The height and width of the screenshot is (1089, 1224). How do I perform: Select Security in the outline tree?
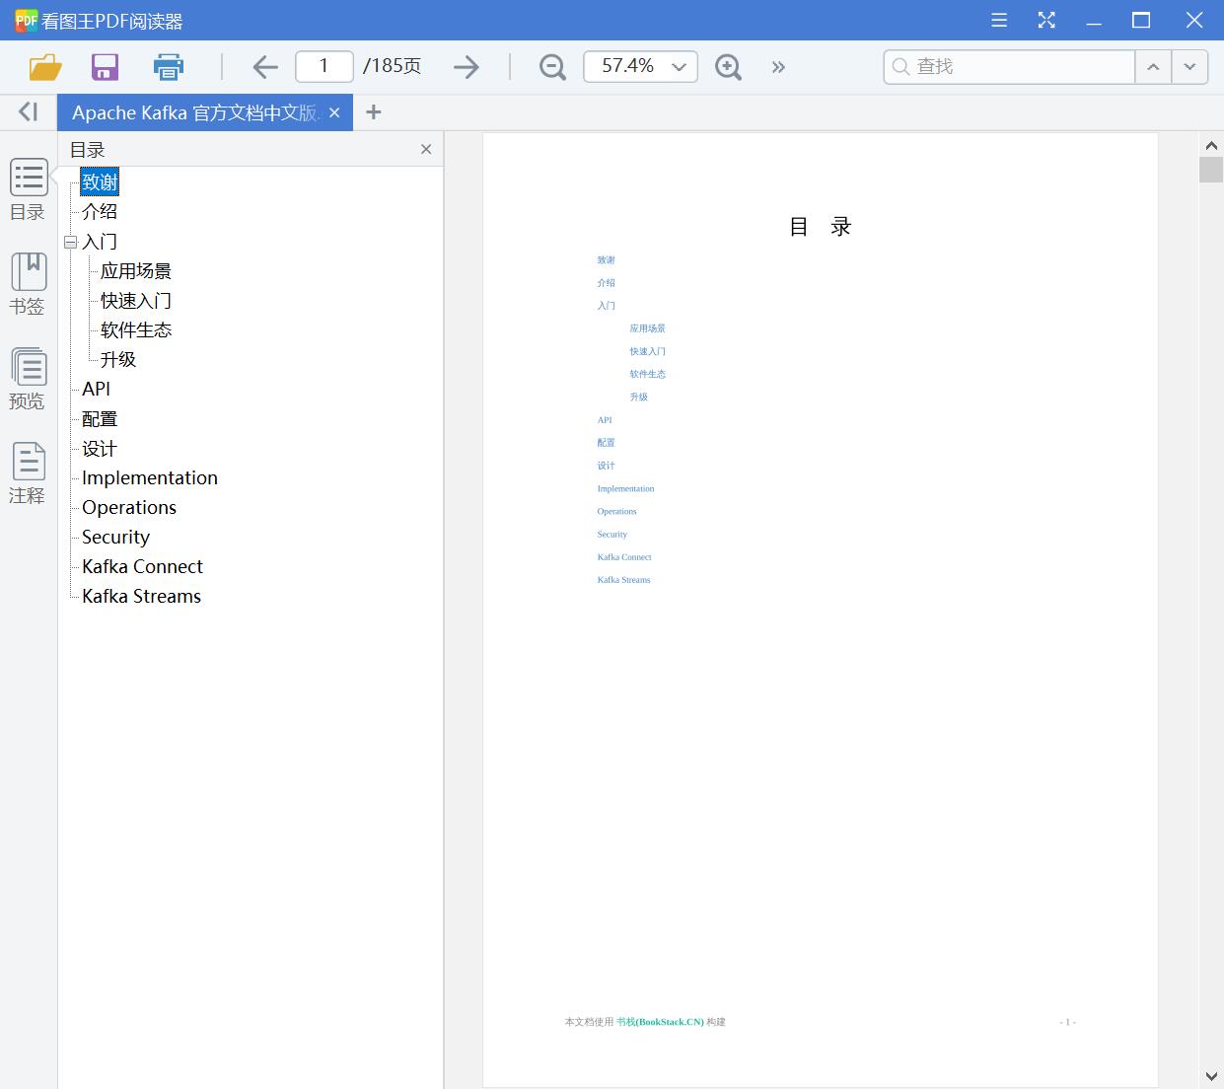pos(115,537)
